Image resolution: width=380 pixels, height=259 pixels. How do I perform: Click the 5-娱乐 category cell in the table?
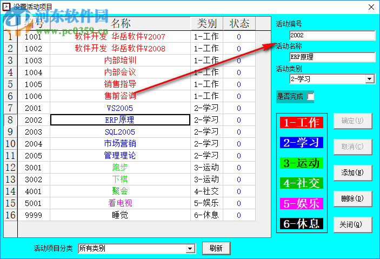206,203
